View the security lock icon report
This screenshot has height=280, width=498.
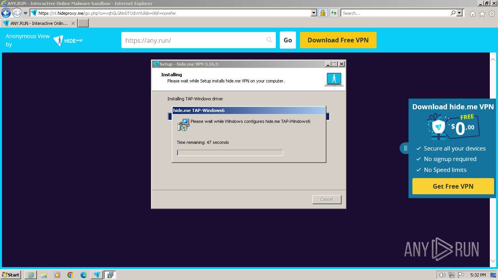pos(323,13)
